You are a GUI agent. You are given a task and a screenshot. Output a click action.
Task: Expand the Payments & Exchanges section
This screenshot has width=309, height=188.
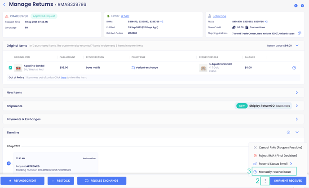(297, 119)
